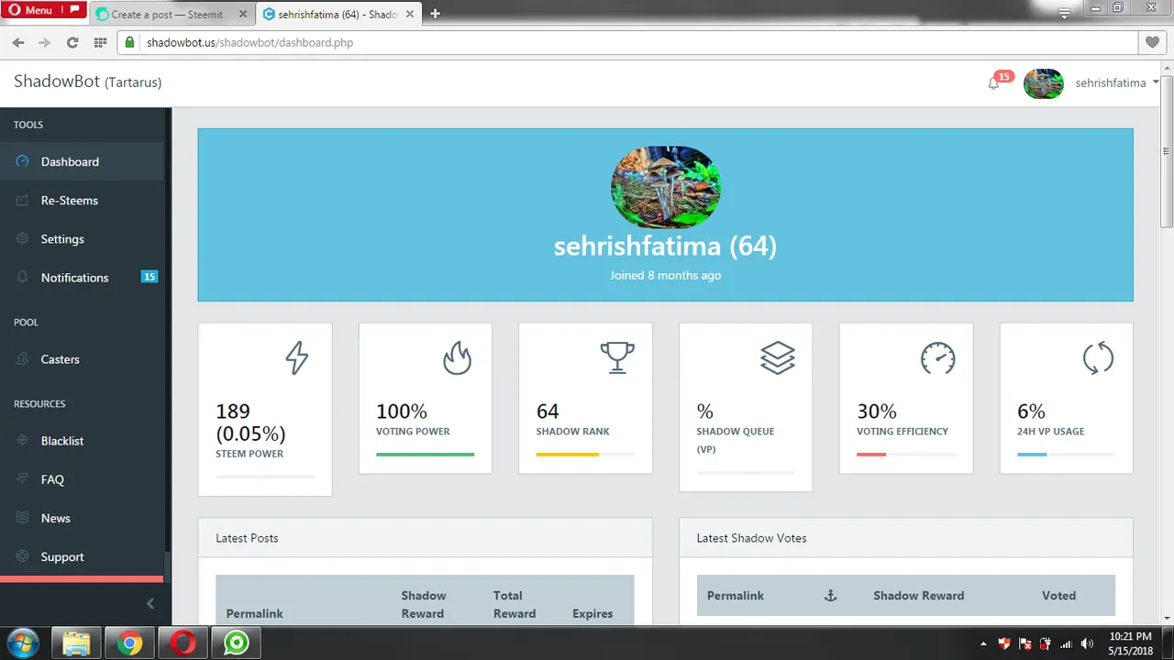
Task: Open the sehrishfatima user dropdown
Action: click(x=1116, y=83)
